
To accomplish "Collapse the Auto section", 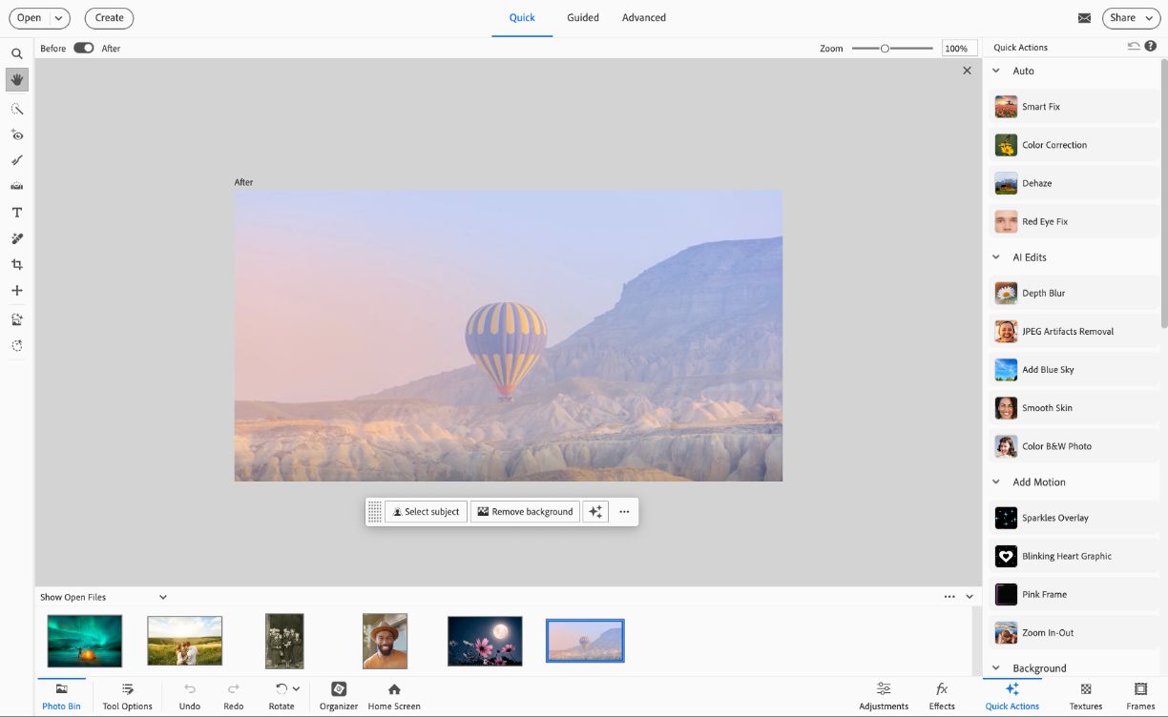I will (996, 71).
